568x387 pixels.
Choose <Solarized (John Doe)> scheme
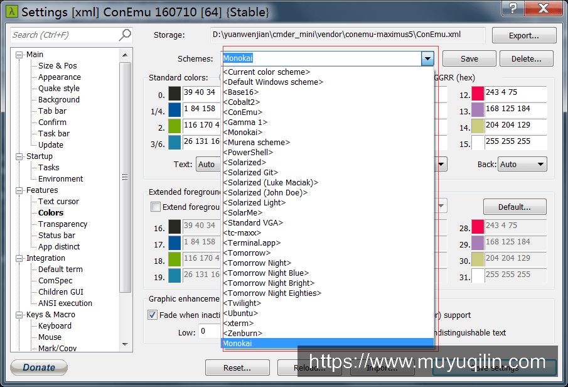coord(265,193)
